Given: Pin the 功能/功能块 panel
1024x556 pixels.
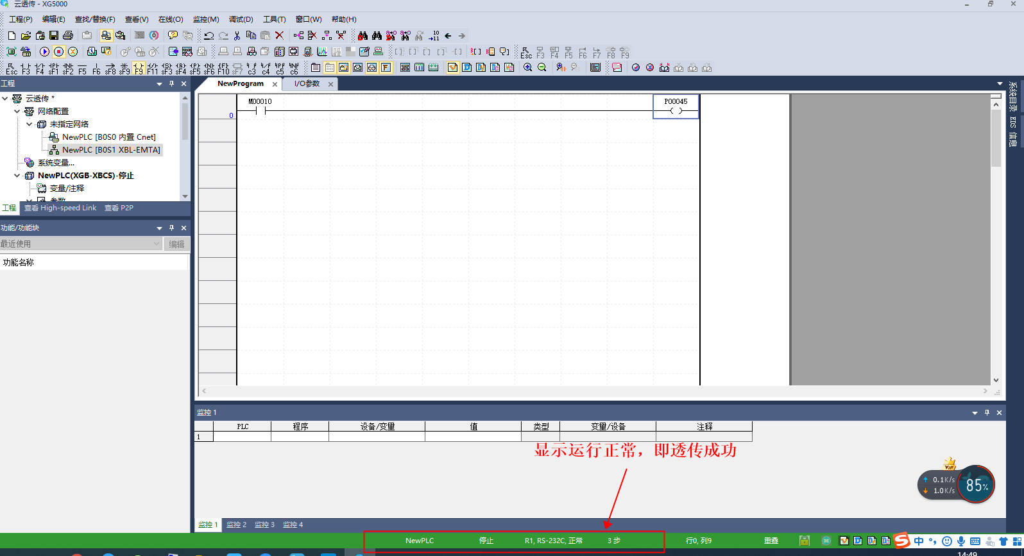Looking at the screenshot, I should click(x=171, y=228).
